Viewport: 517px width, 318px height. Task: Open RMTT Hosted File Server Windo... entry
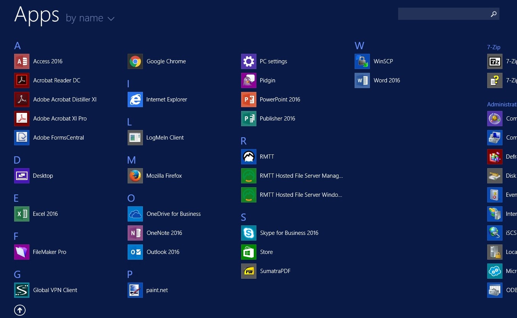pos(292,195)
